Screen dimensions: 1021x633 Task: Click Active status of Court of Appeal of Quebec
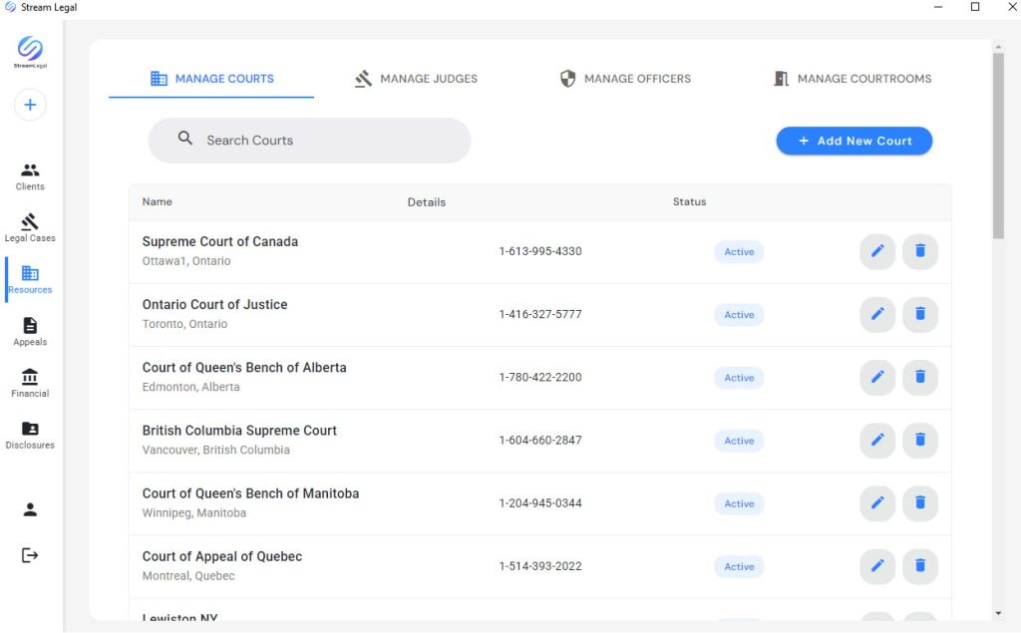[x=739, y=567]
